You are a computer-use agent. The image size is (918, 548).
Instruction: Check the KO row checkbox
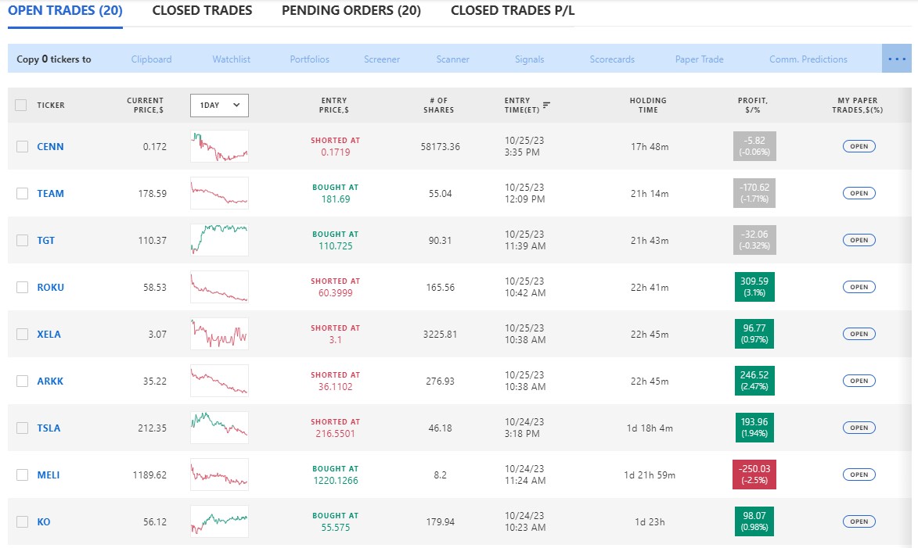22,521
